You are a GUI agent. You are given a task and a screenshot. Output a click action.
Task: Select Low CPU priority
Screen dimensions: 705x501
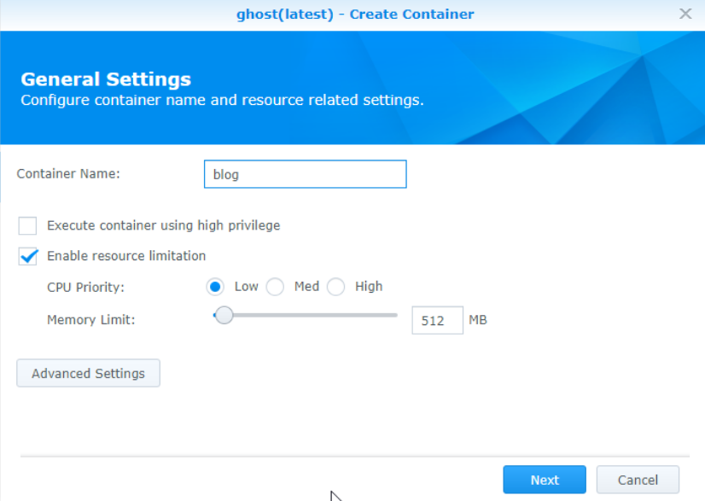tap(215, 287)
